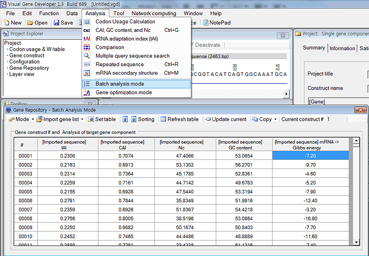Switch to the Information tab
The image size is (369, 256).
342,48
